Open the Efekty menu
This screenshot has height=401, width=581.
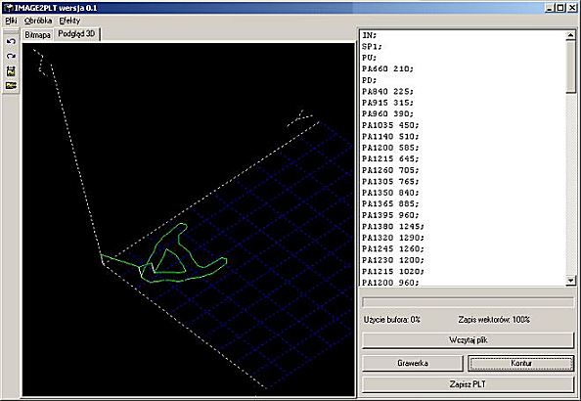(x=69, y=21)
